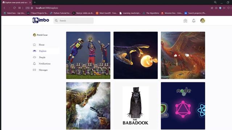Open the nature face versus gun post
The height and width of the screenshot is (130, 232).
[x=88, y=106]
